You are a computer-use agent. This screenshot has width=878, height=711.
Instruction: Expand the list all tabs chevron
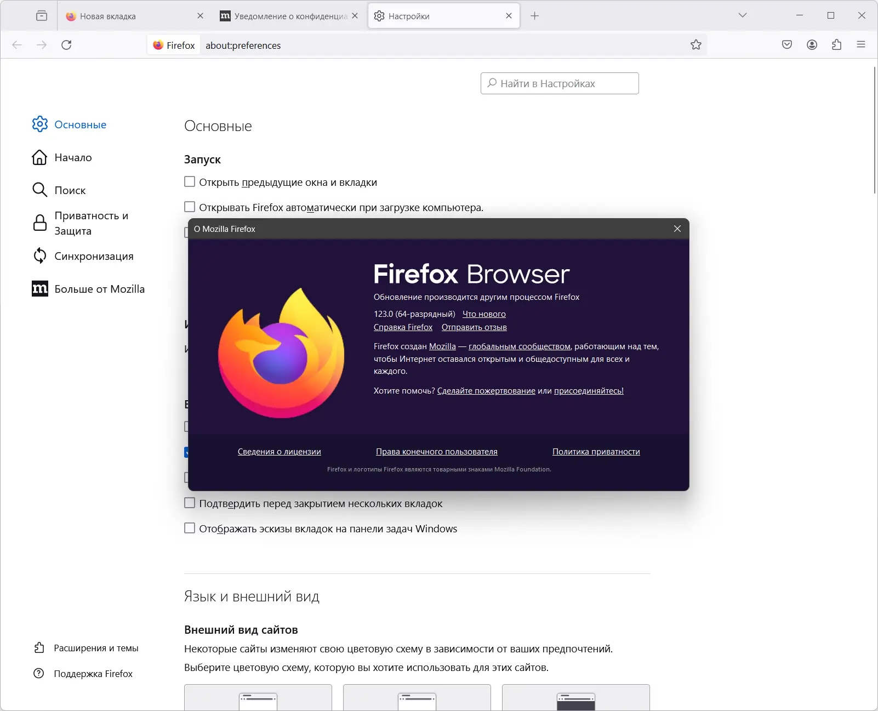743,15
